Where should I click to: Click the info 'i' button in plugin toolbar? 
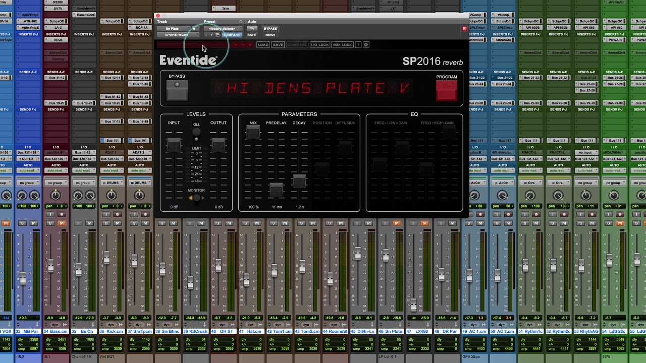coord(358,45)
